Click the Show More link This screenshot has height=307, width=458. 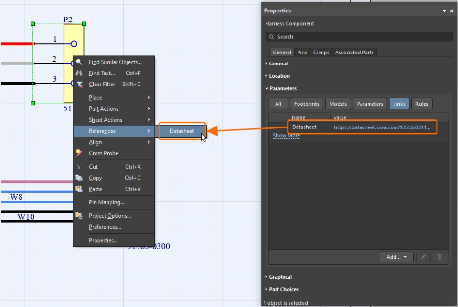[x=286, y=135]
